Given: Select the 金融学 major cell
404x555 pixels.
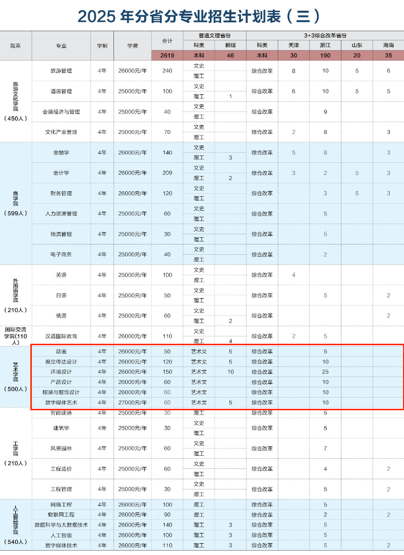Looking at the screenshot, I should (61, 153).
